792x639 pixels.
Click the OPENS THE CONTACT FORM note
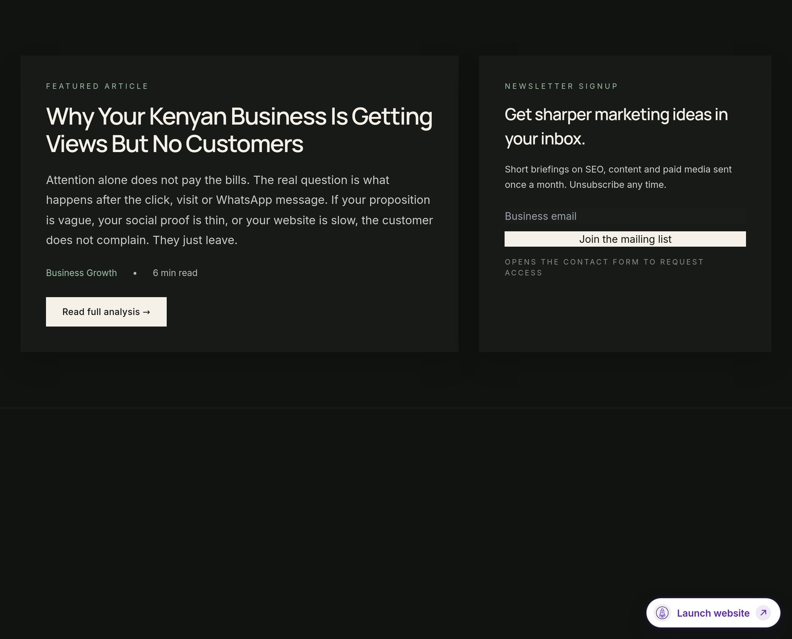point(604,267)
